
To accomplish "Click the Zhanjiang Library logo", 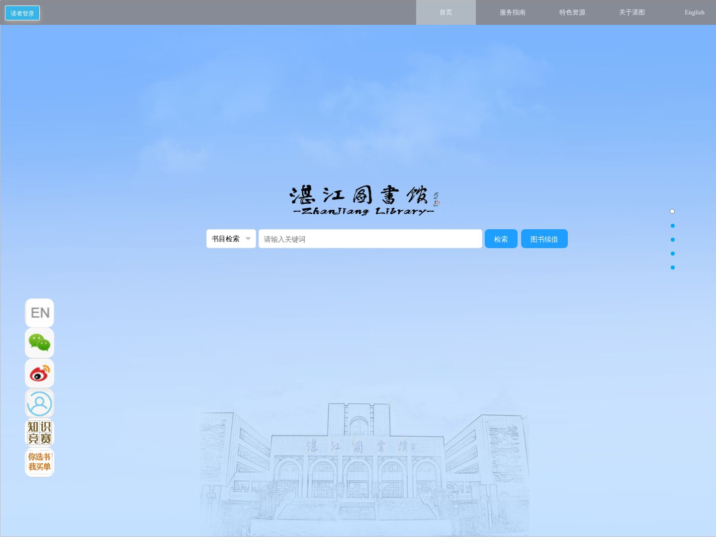I will pyautogui.click(x=364, y=201).
